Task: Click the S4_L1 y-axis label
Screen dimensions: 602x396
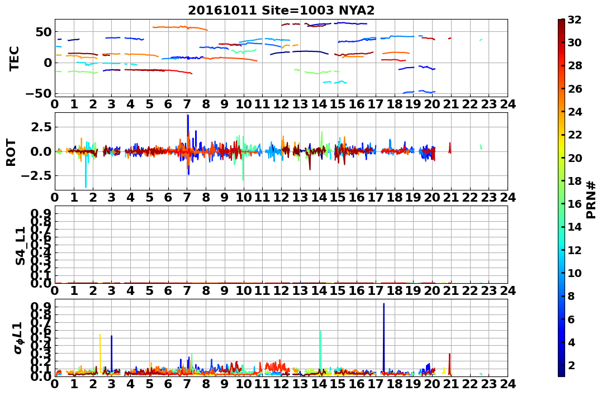Action: click(x=20, y=246)
